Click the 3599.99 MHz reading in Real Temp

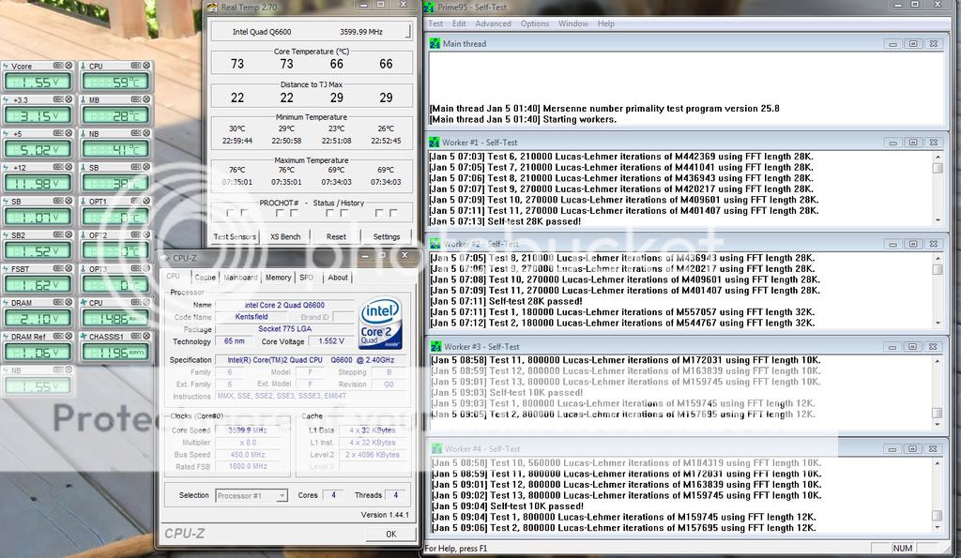pyautogui.click(x=361, y=32)
